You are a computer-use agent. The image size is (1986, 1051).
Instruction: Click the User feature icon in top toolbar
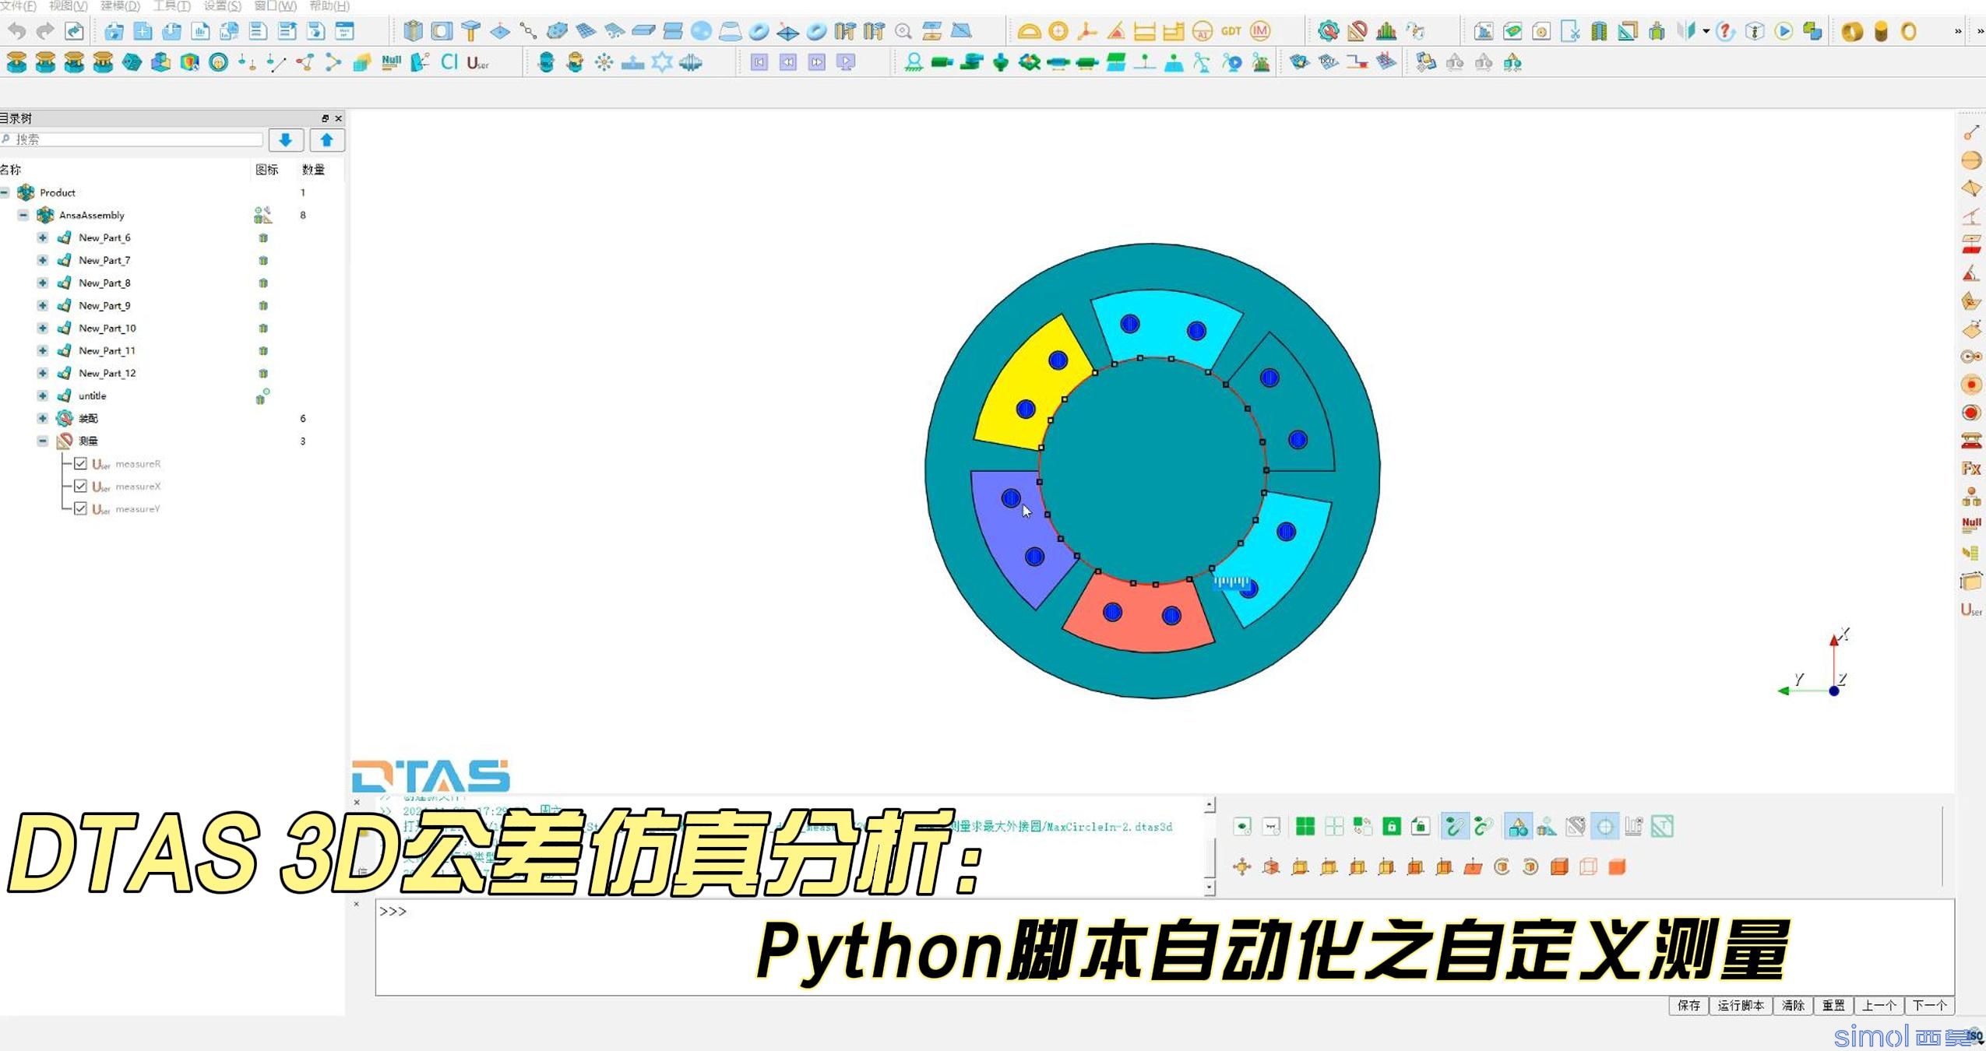coord(477,62)
